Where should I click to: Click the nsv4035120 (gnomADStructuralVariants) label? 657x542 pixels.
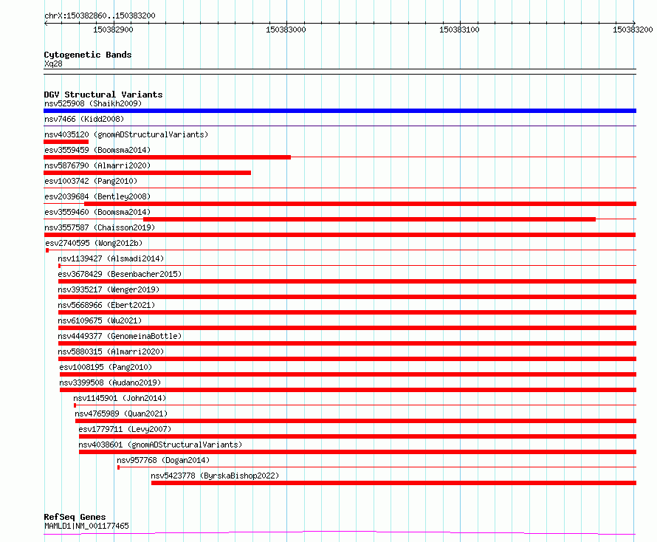pos(126,134)
